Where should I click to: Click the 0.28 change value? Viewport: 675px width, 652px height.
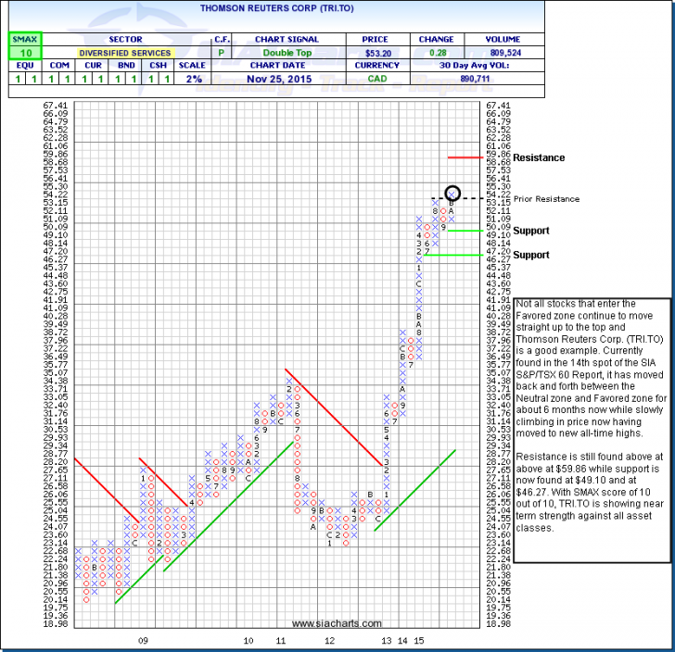point(438,54)
